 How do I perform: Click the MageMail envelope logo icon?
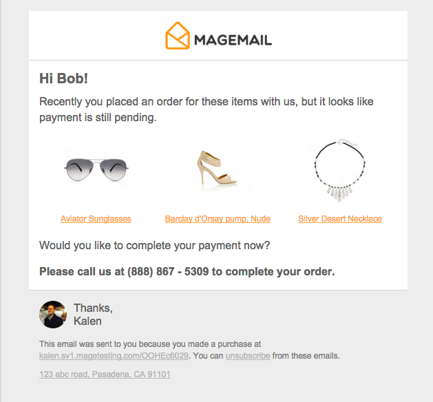click(178, 36)
